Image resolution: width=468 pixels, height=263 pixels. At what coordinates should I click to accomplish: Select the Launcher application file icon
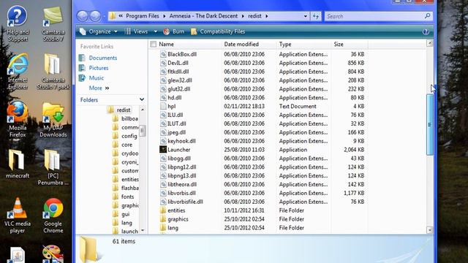click(163, 150)
